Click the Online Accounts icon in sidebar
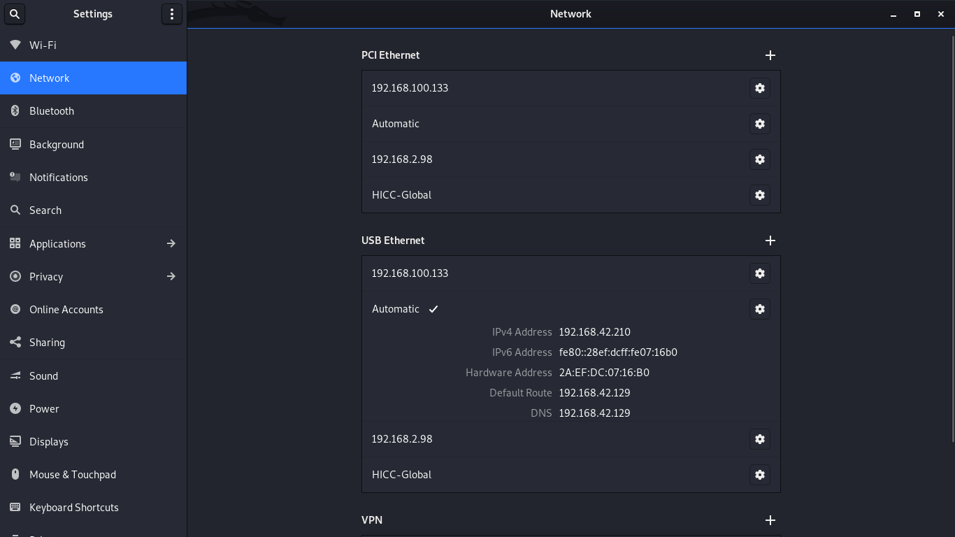Image resolution: width=955 pixels, height=537 pixels. click(15, 309)
